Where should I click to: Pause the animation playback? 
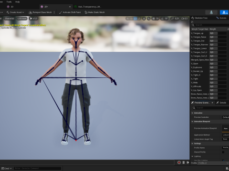(x=184, y=162)
